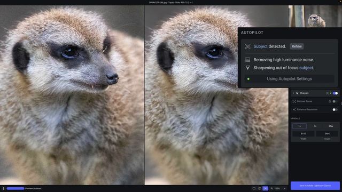This screenshot has height=192, width=342.
Task: Click the blue 'Subject' link in Subject detected
Action: coord(260,46)
